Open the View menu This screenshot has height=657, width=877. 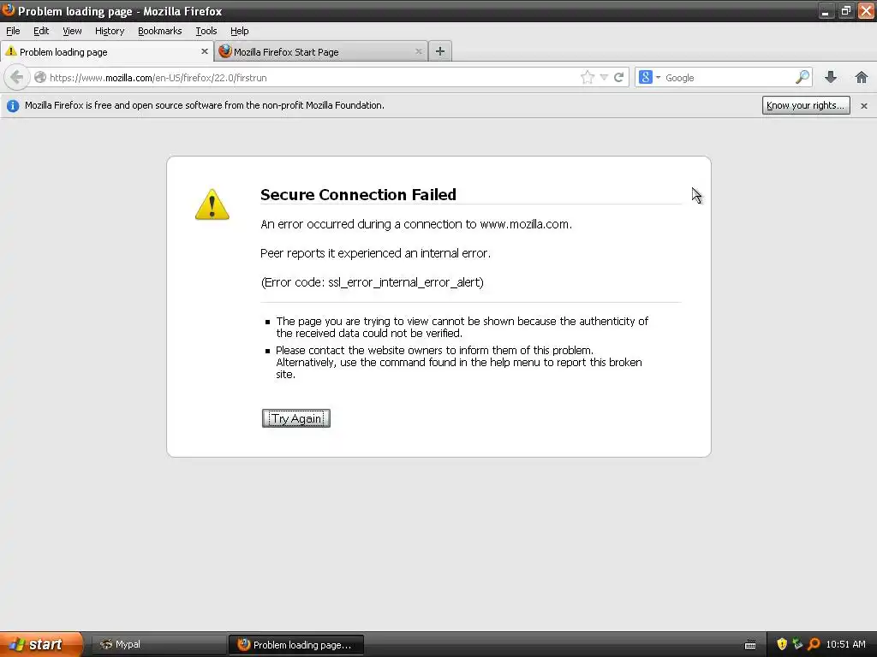(x=72, y=31)
